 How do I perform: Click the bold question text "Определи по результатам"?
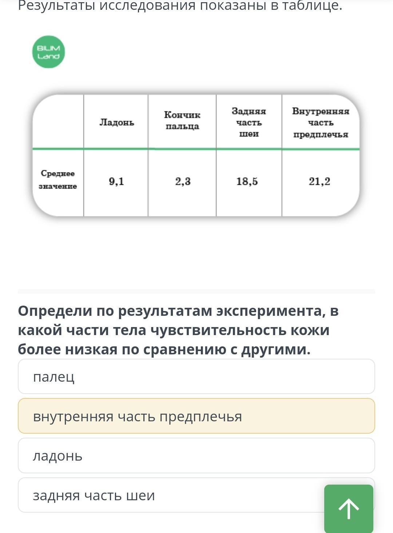(x=114, y=311)
